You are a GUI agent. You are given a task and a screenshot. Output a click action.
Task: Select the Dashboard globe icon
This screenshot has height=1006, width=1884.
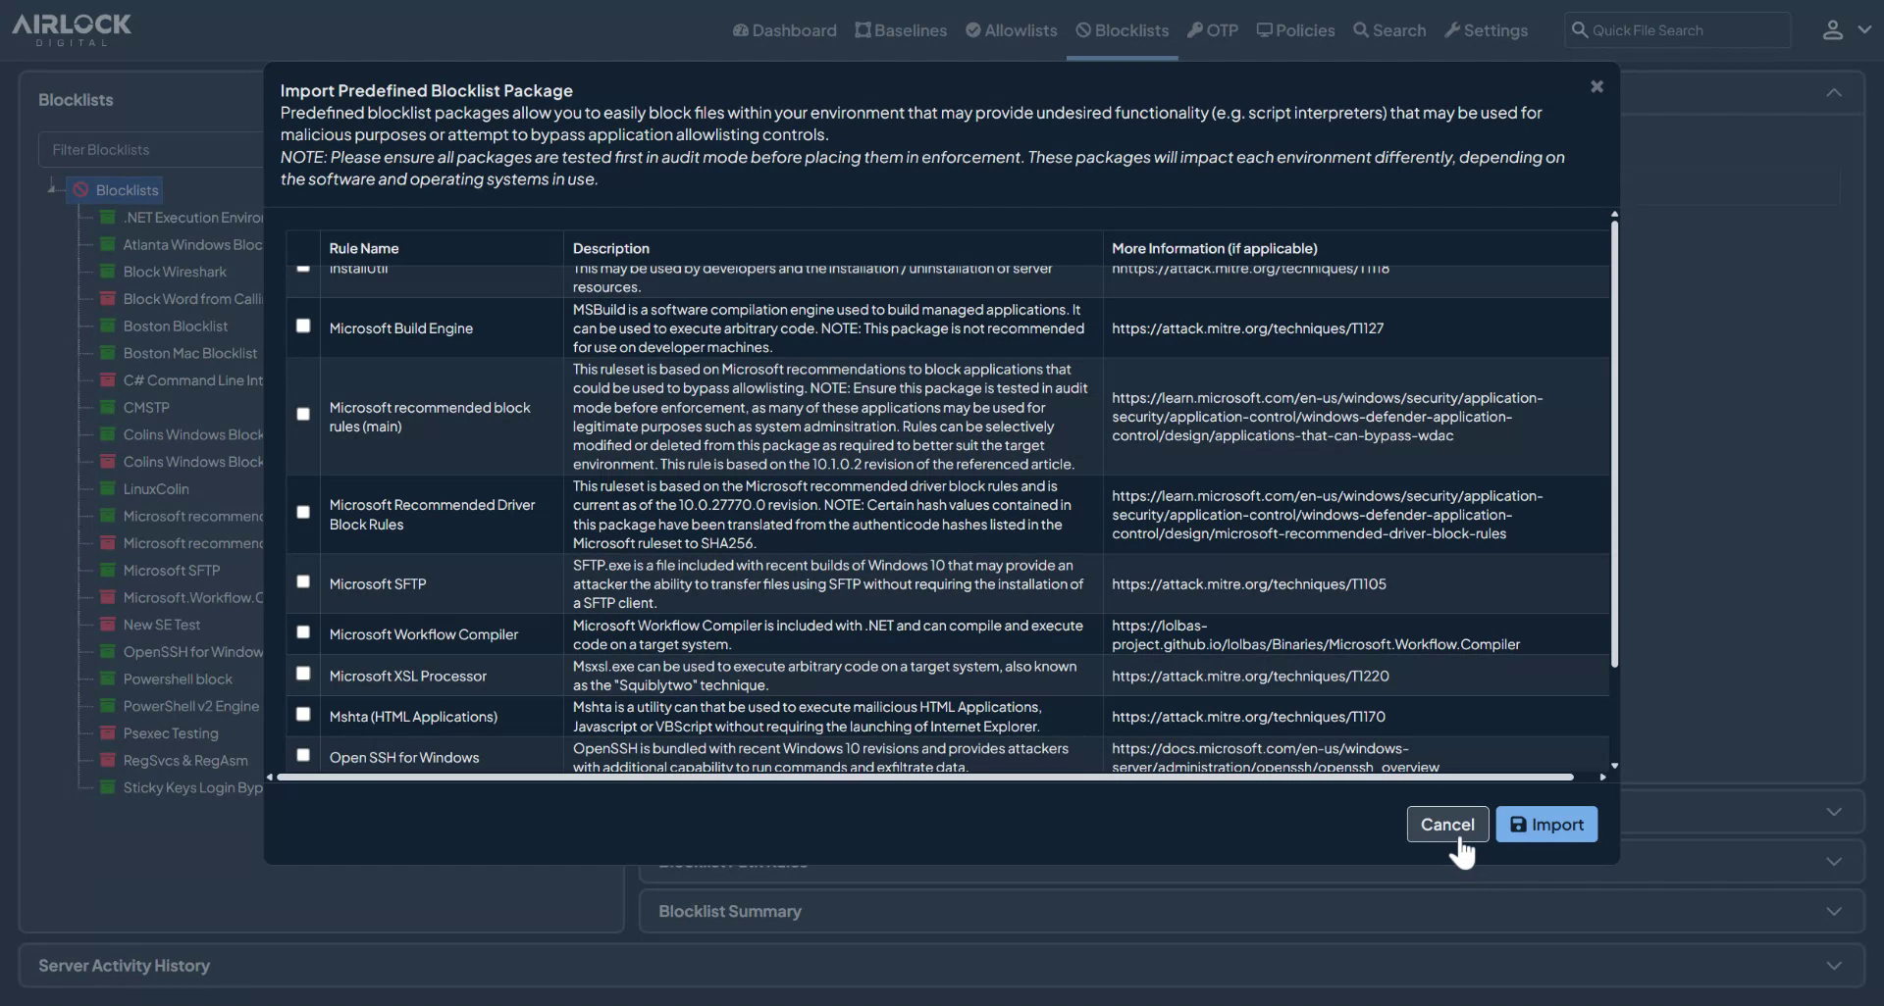coord(742,30)
